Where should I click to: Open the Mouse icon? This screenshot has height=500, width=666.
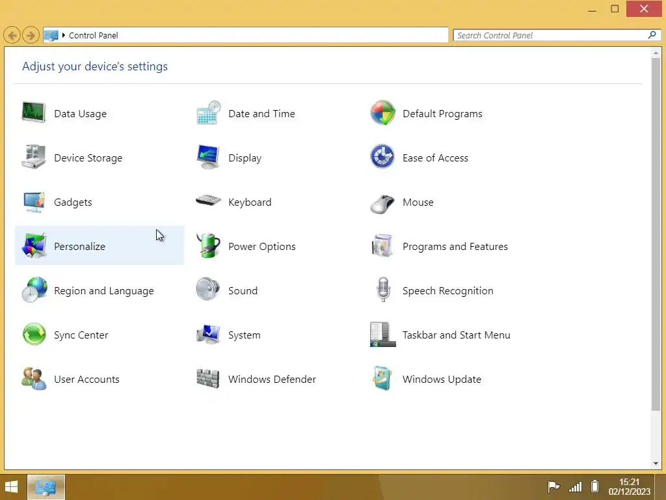382,204
